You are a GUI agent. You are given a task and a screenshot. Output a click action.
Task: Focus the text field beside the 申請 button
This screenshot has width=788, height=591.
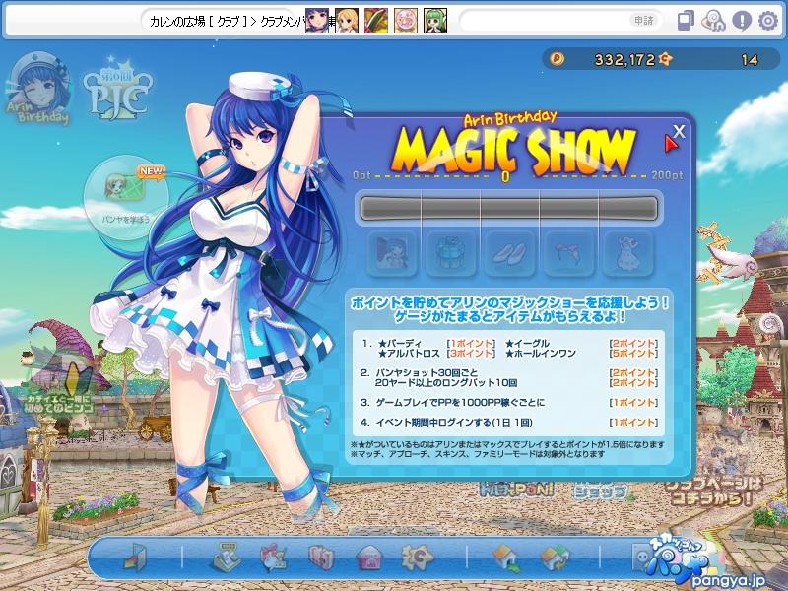click(544, 21)
